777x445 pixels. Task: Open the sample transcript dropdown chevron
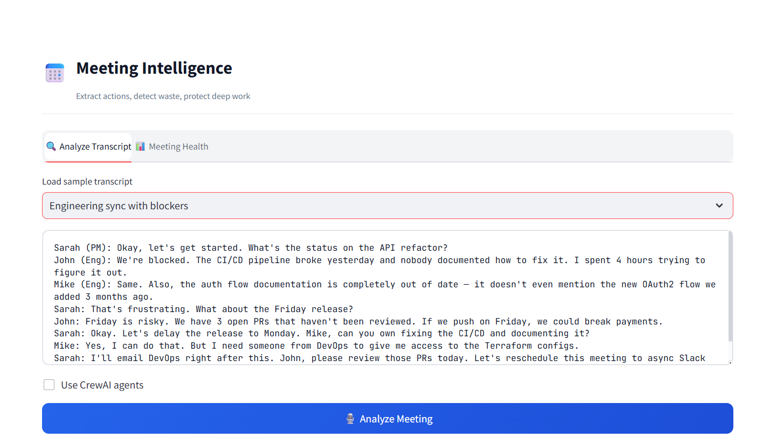pyautogui.click(x=719, y=206)
